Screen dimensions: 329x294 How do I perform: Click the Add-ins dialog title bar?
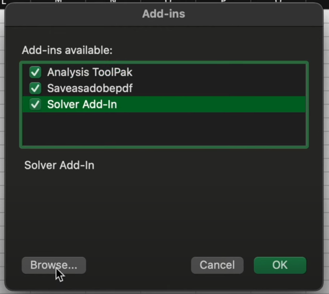[163, 14]
